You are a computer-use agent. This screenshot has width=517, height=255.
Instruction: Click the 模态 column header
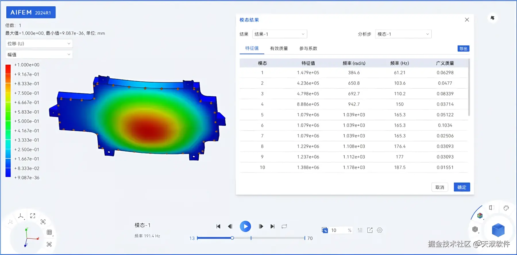coord(262,63)
